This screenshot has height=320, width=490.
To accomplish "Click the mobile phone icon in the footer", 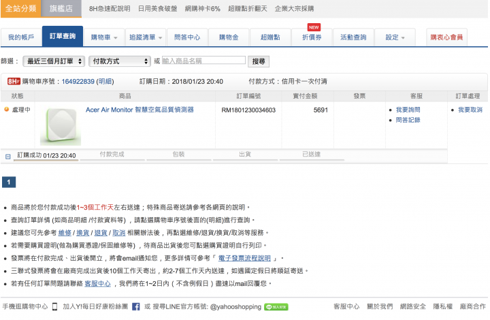I will (x=54, y=306).
